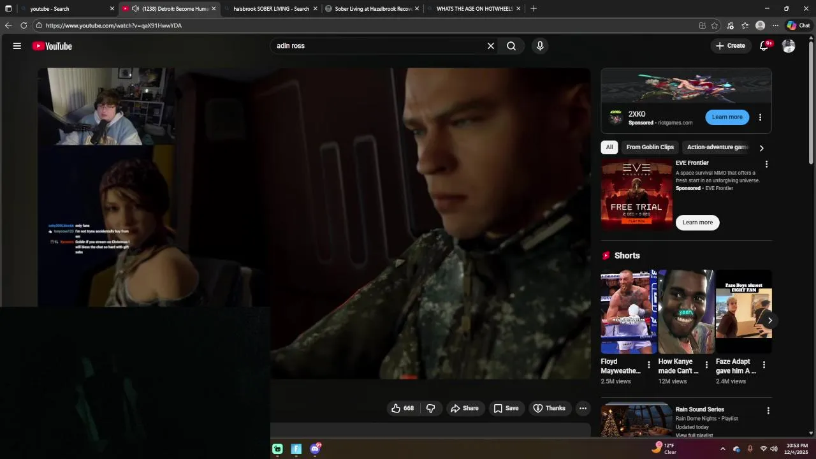
Task: Open a new browser tab
Action: 534,9
